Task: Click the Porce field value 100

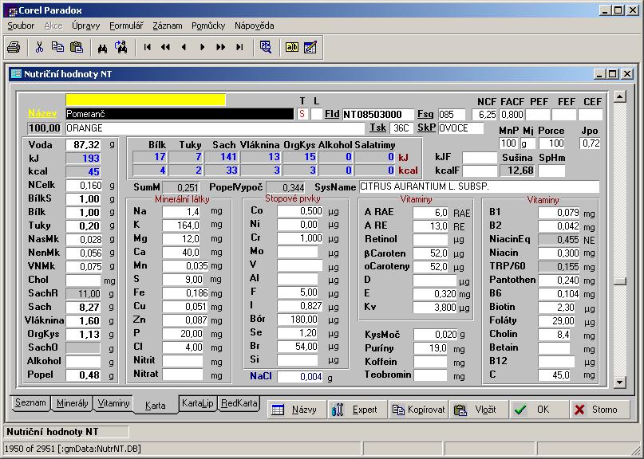Action: [x=551, y=143]
